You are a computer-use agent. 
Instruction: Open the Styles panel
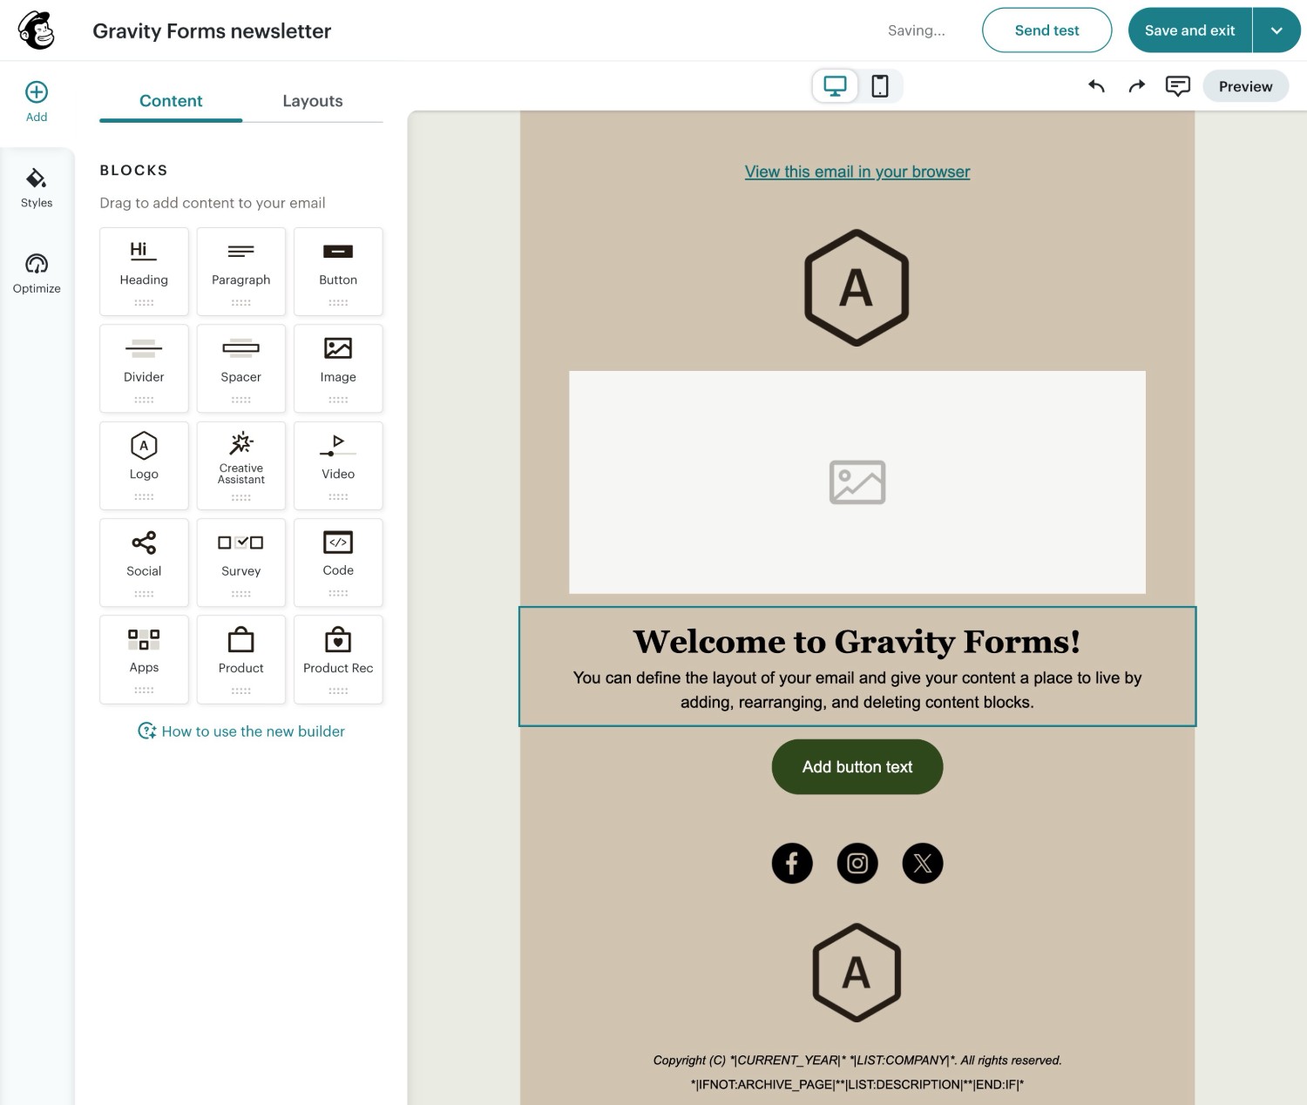tap(37, 188)
